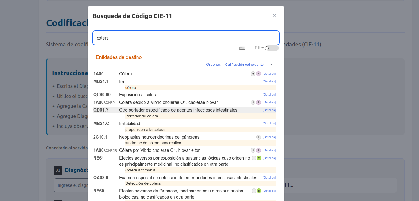This screenshot has width=419, height=201.
Task: Select the 1A00 Cólera result
Action: pos(125,74)
